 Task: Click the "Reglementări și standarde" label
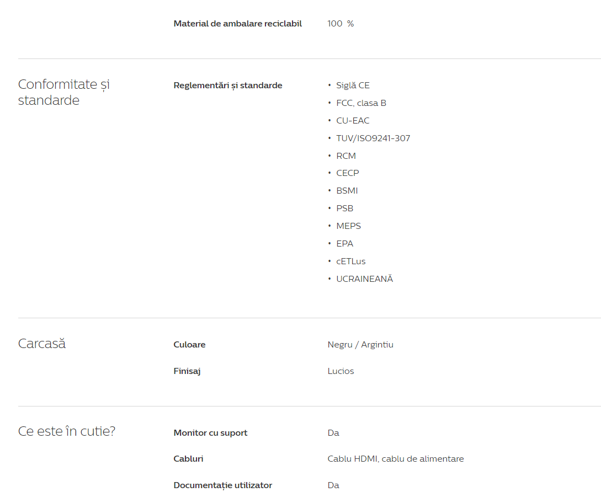click(x=228, y=85)
